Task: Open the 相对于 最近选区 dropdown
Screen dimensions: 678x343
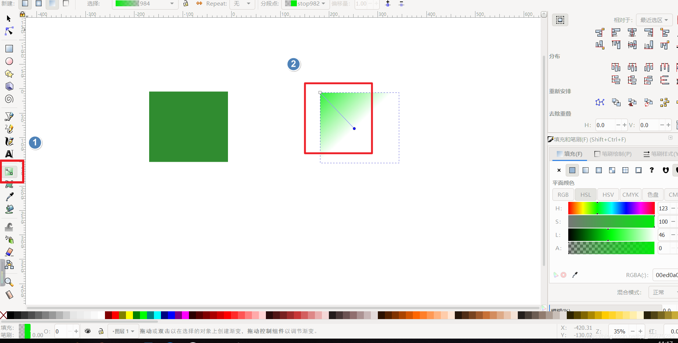Action: point(654,20)
